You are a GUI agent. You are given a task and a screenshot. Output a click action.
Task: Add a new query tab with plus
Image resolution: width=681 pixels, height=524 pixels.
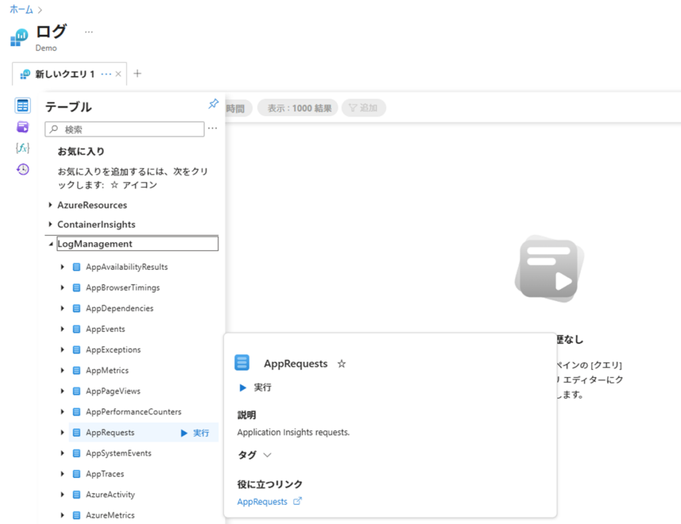pyautogui.click(x=138, y=74)
